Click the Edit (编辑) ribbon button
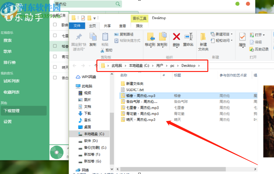This screenshot has height=174, width=274. point(256,42)
